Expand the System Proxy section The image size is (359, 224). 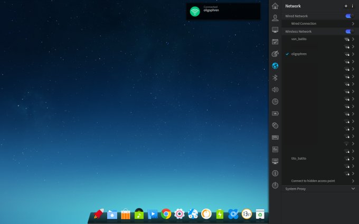pyautogui.click(x=353, y=188)
